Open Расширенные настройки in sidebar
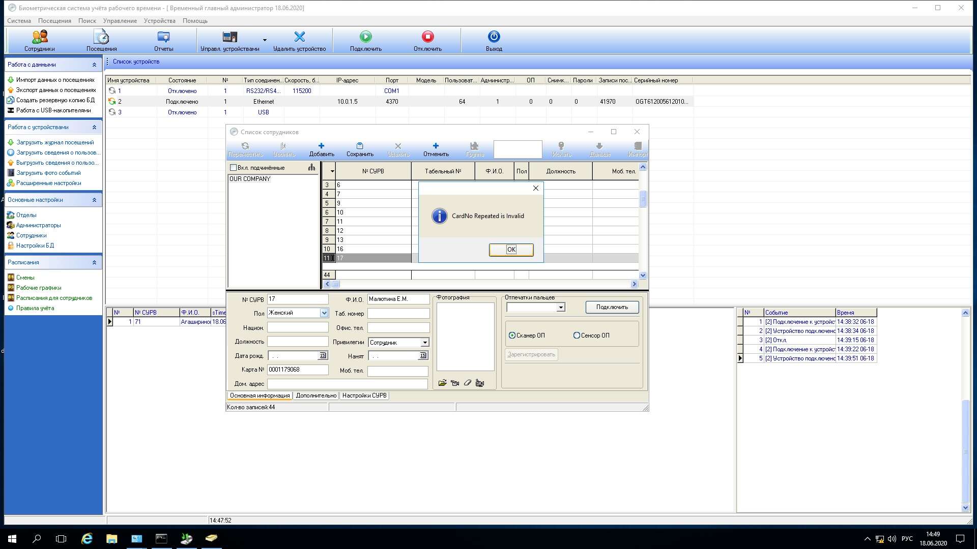The height and width of the screenshot is (549, 977). point(48,183)
